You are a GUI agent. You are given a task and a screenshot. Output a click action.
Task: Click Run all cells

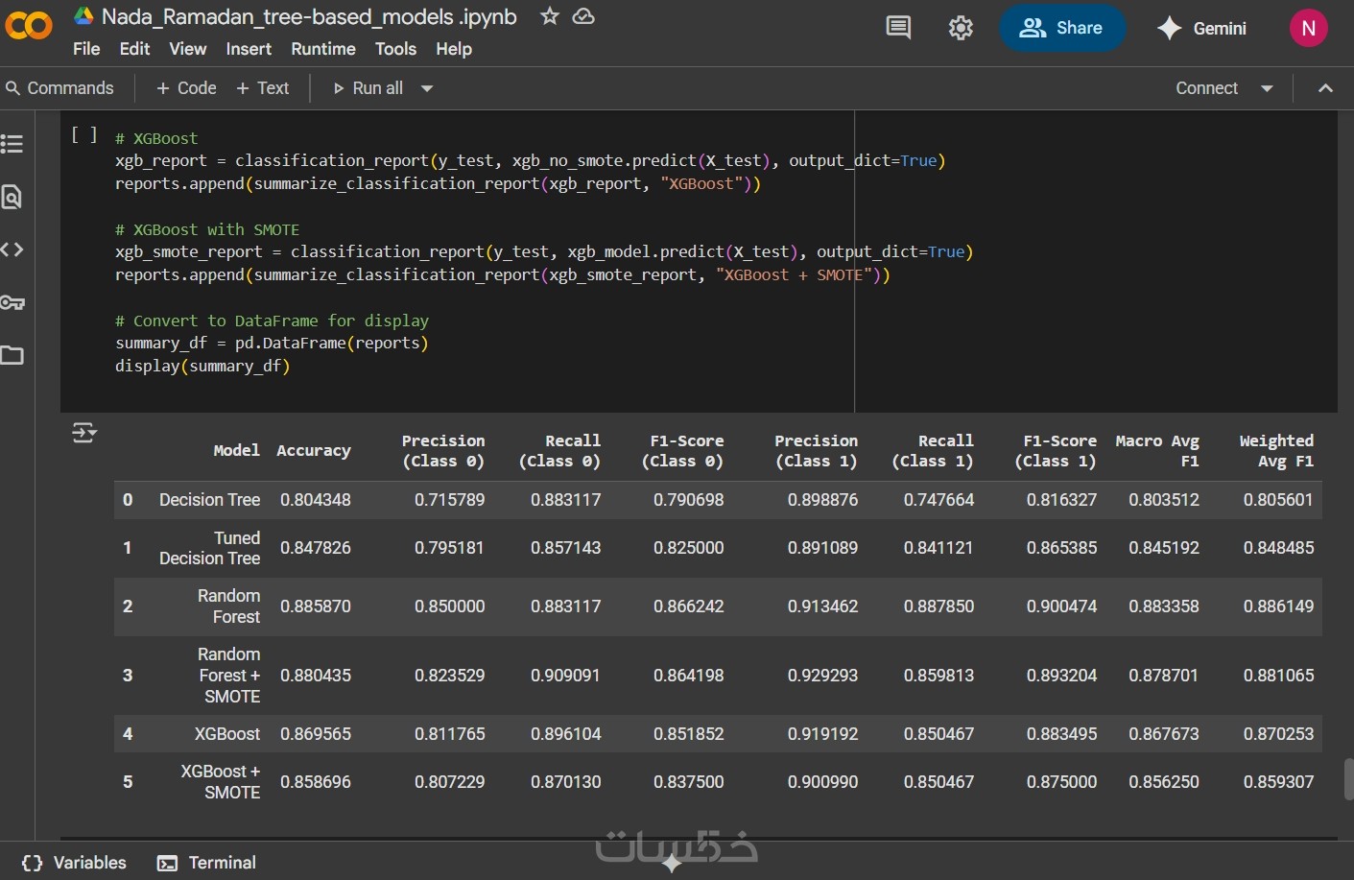[x=368, y=88]
